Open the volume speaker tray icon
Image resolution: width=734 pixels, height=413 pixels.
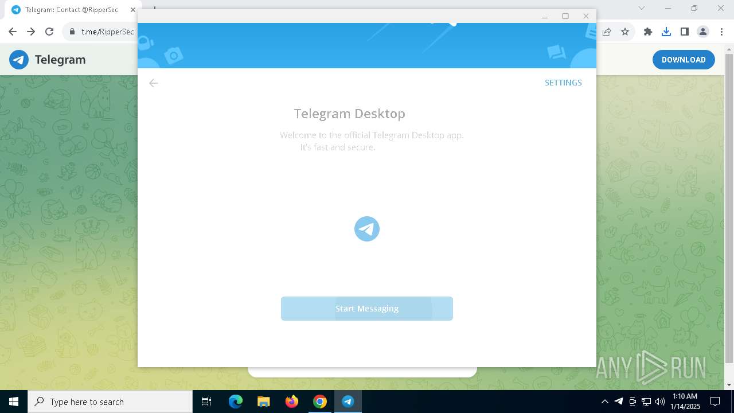coord(660,402)
